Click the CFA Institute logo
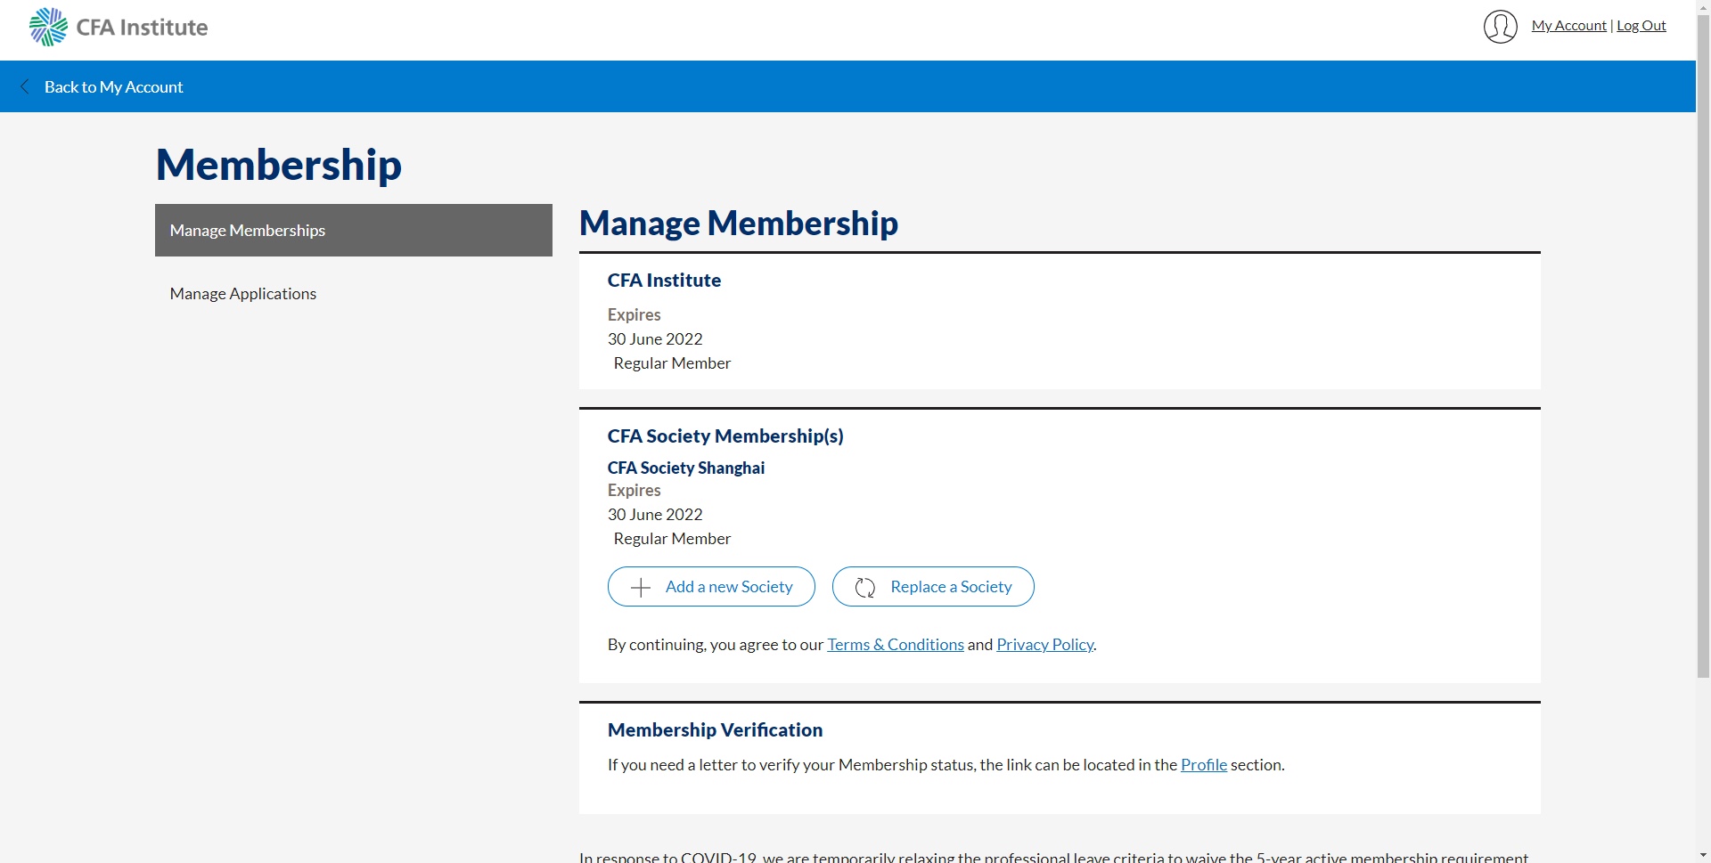1711x863 pixels. tap(119, 27)
